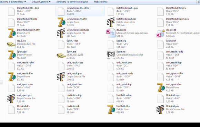
Task: Select the unit_result.dfm Delphi Form icon
Action: pyautogui.click(x=12, y=77)
